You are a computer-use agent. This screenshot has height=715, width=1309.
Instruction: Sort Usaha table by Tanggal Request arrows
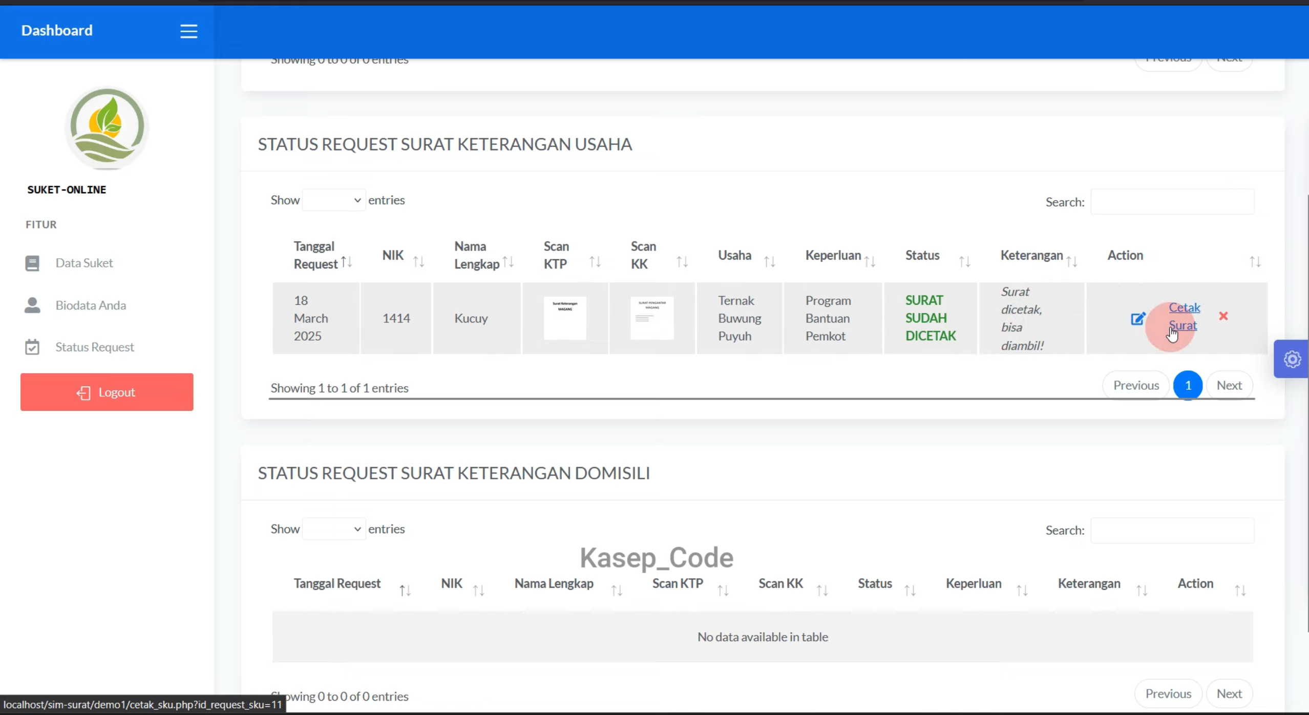[x=347, y=262]
